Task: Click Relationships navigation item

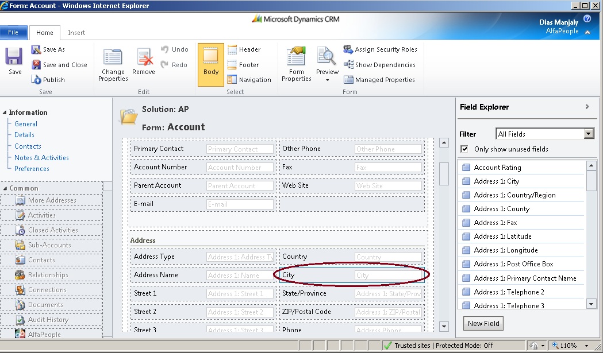Action: [52, 275]
